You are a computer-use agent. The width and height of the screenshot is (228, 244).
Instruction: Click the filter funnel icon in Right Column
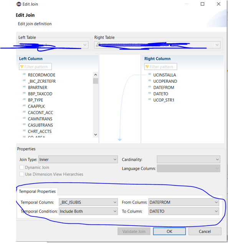[x=147, y=67]
